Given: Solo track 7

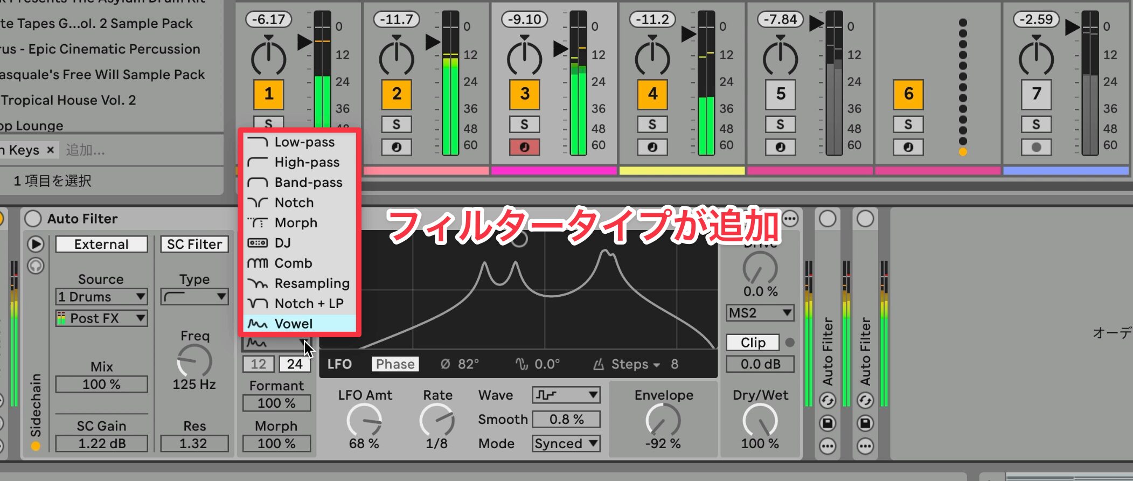Looking at the screenshot, I should 1037,124.
